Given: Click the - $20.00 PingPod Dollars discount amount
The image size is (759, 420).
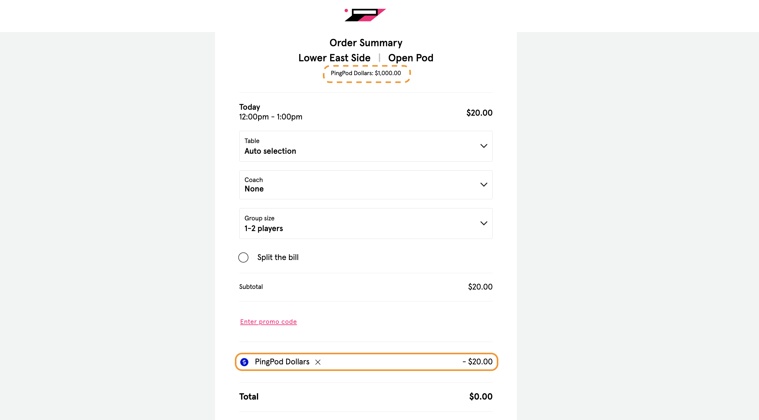Looking at the screenshot, I should (x=477, y=362).
